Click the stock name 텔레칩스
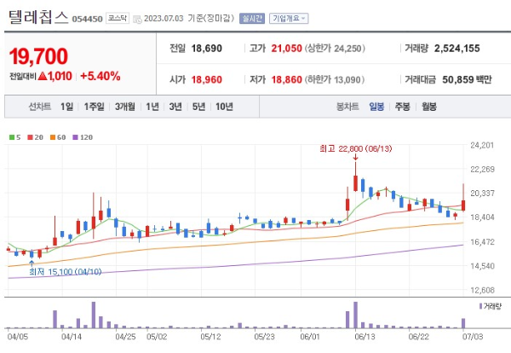The height and width of the screenshot is (353, 511). click(x=38, y=17)
